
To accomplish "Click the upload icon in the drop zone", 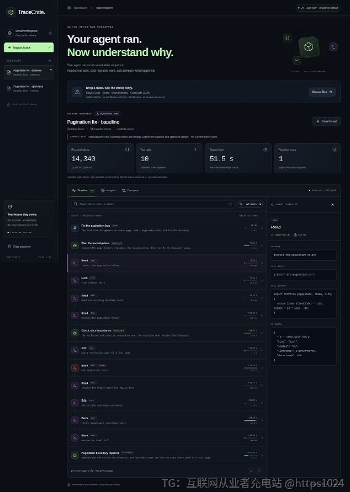I will pyautogui.click(x=78, y=92).
